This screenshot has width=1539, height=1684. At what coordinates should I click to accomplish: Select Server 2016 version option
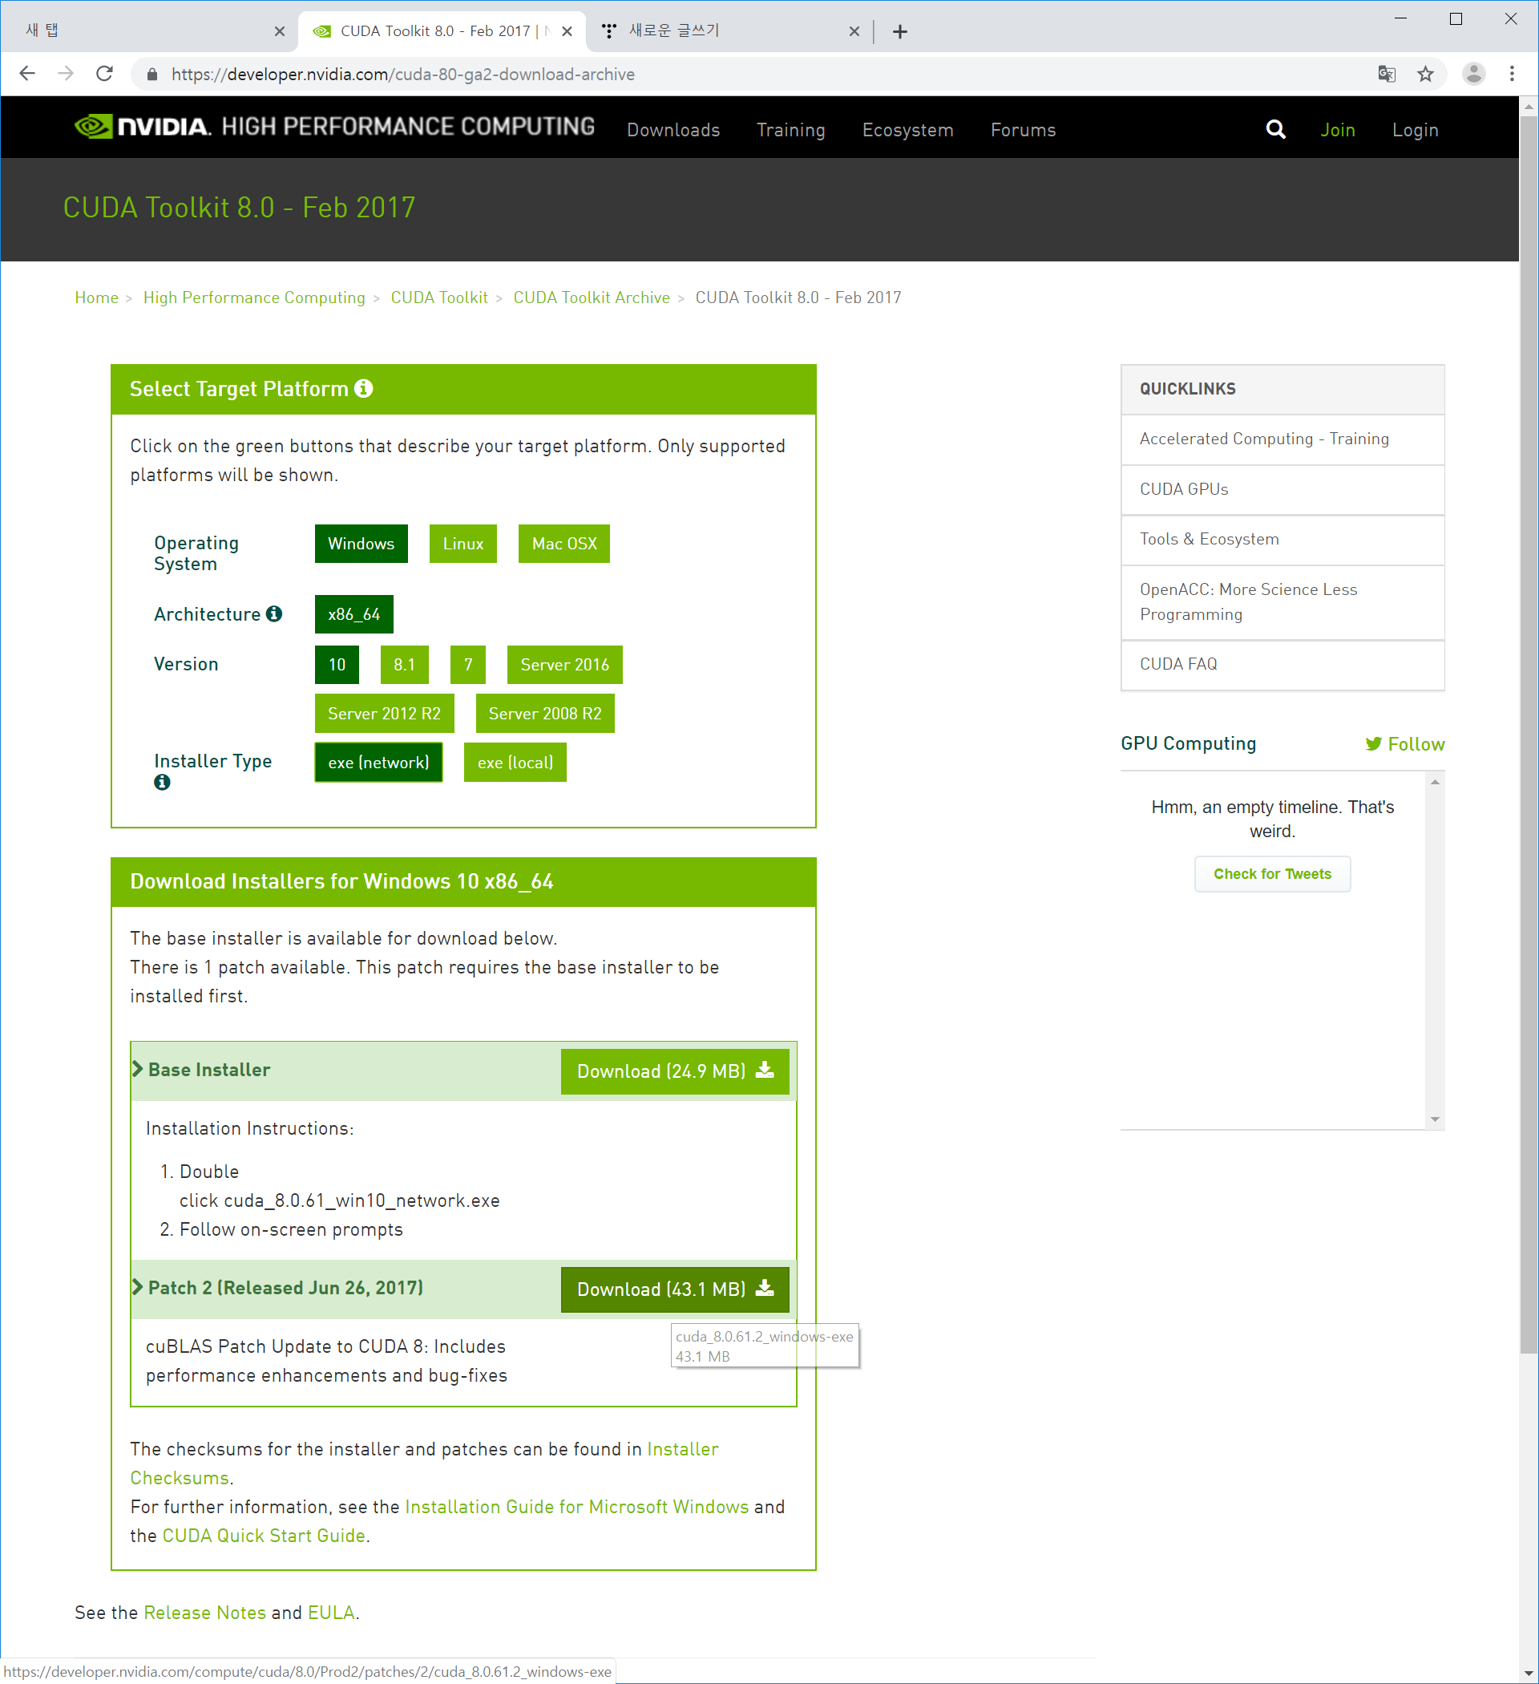[x=563, y=665]
